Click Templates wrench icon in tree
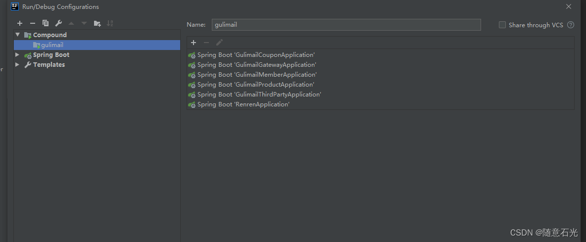Screen dimensions: 586x242 [28, 65]
